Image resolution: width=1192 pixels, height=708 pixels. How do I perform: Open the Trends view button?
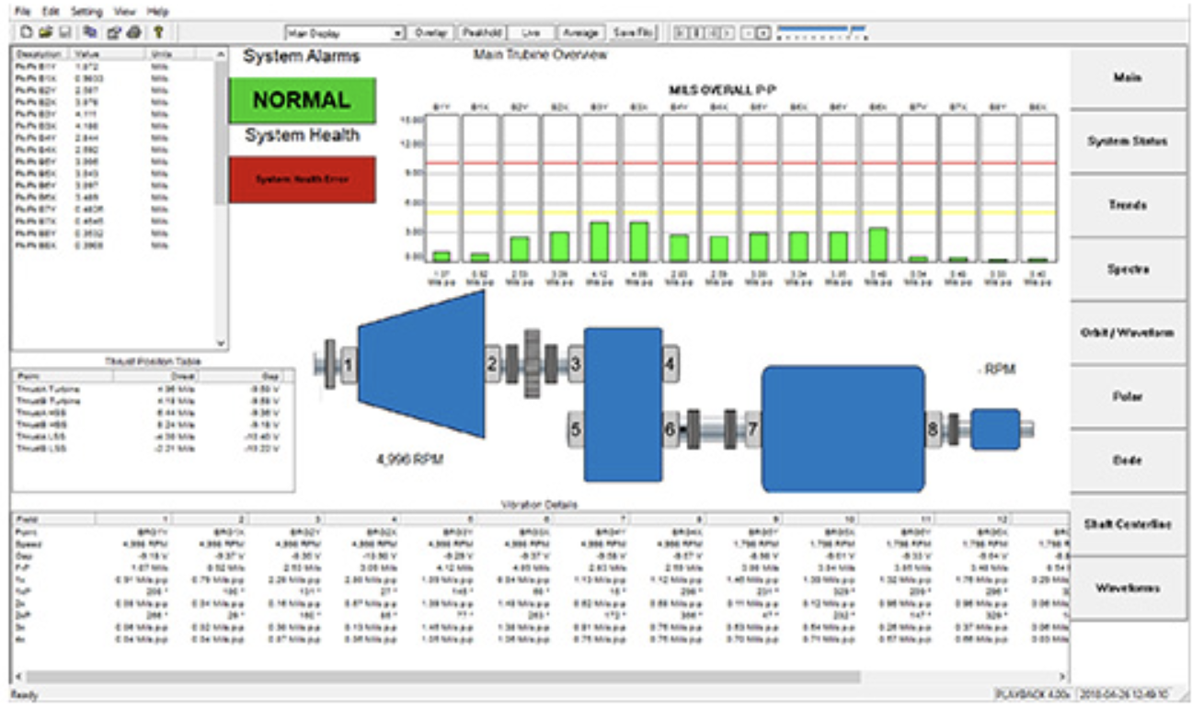click(x=1128, y=206)
